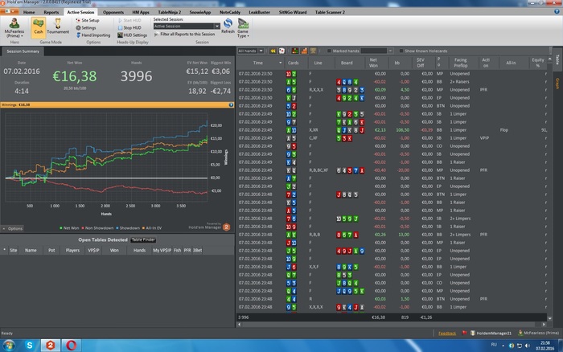Toggle Show Known Holecards checkbox
563x352 pixels.
pos(401,51)
